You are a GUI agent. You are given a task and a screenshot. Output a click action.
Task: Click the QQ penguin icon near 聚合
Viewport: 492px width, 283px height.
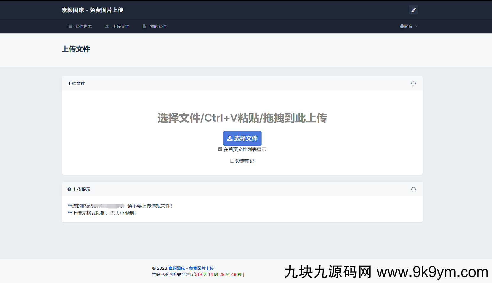[401, 26]
